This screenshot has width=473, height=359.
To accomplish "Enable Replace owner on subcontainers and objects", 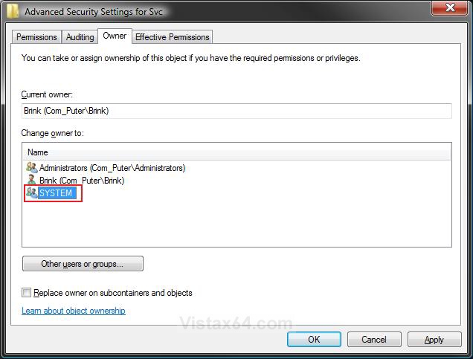I will (x=26, y=292).
